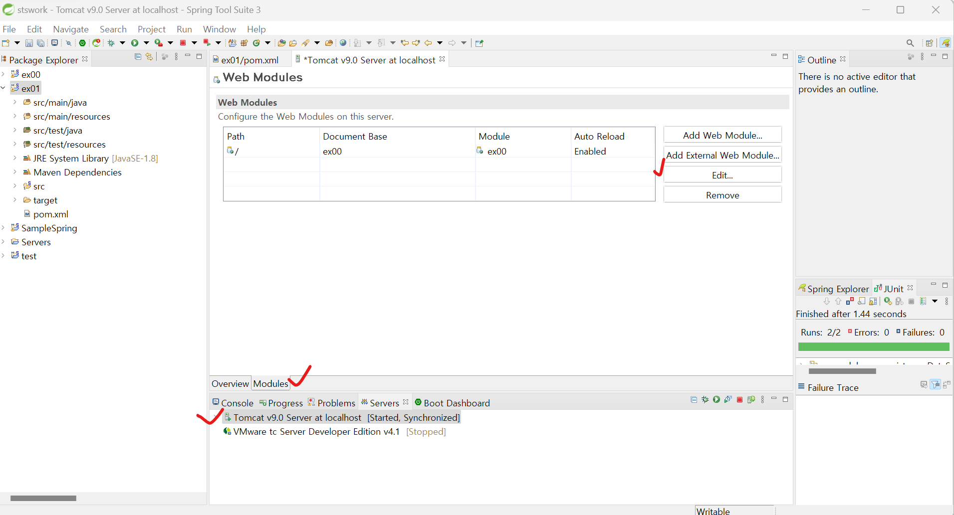Click the Save toolbar icon
Image resolution: width=954 pixels, height=515 pixels.
point(29,43)
